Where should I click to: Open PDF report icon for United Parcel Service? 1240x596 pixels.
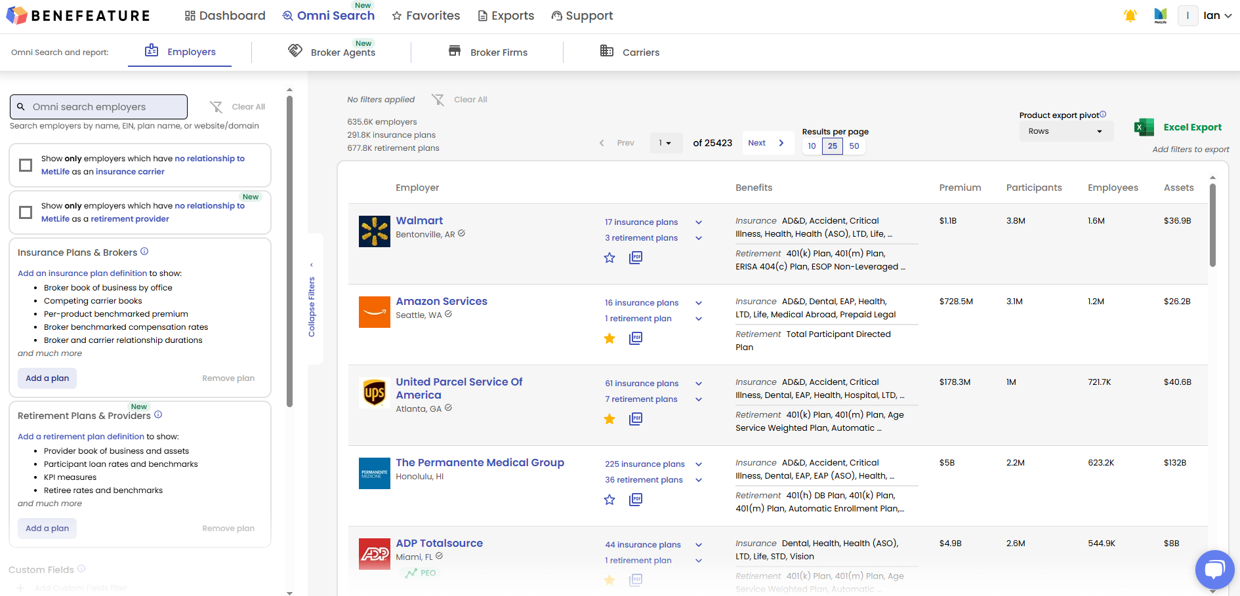tap(636, 419)
